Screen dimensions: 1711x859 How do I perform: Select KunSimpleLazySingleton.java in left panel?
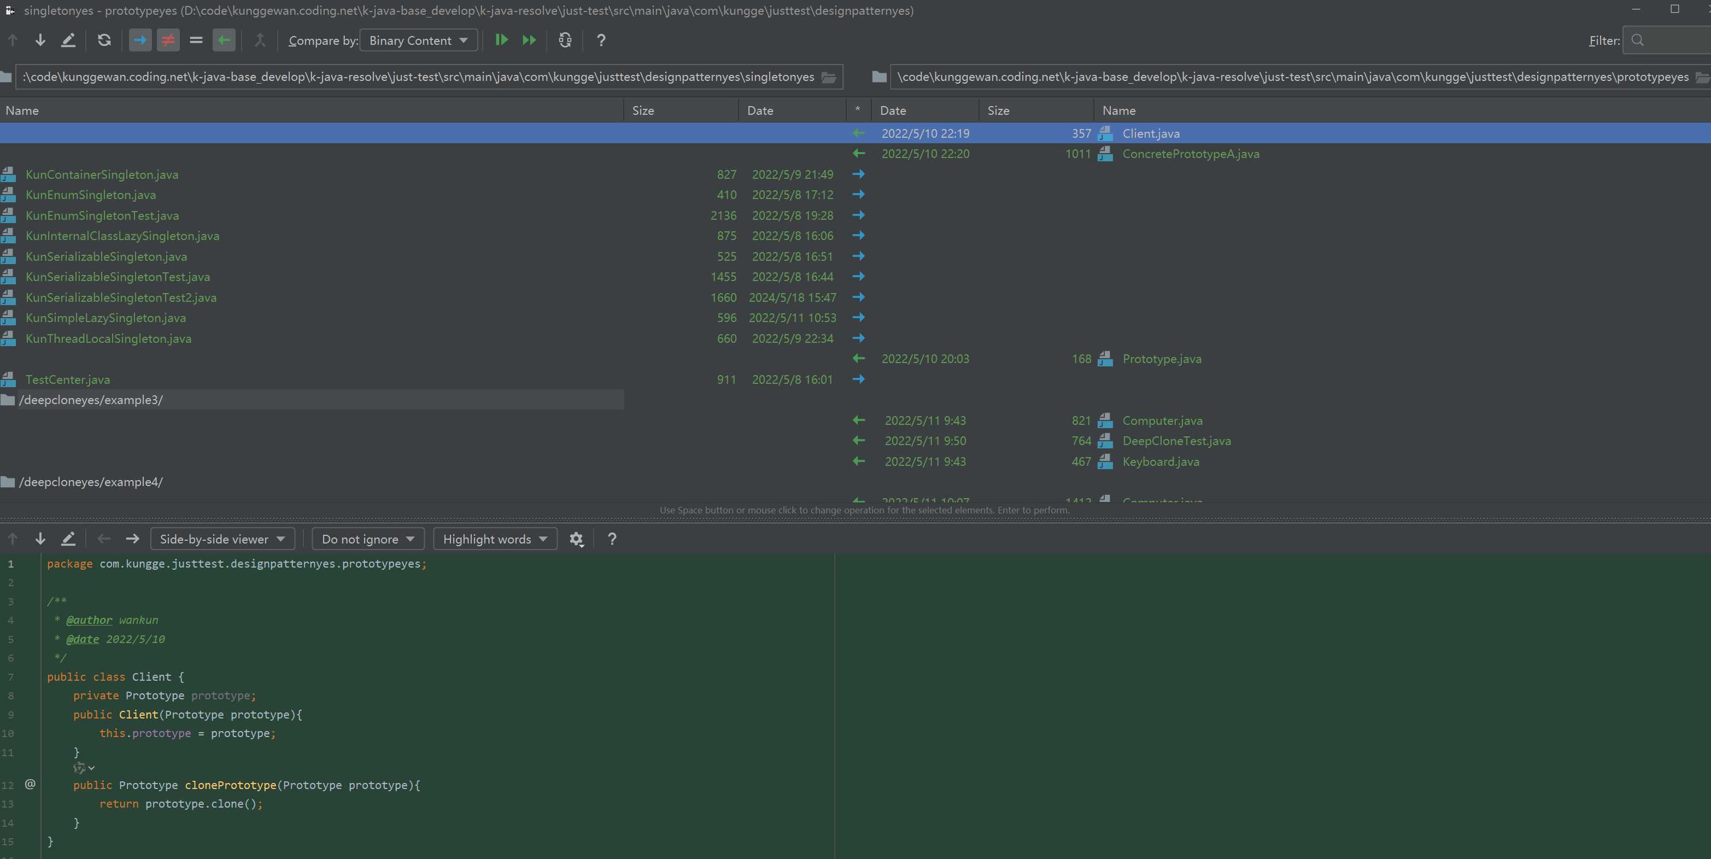105,318
